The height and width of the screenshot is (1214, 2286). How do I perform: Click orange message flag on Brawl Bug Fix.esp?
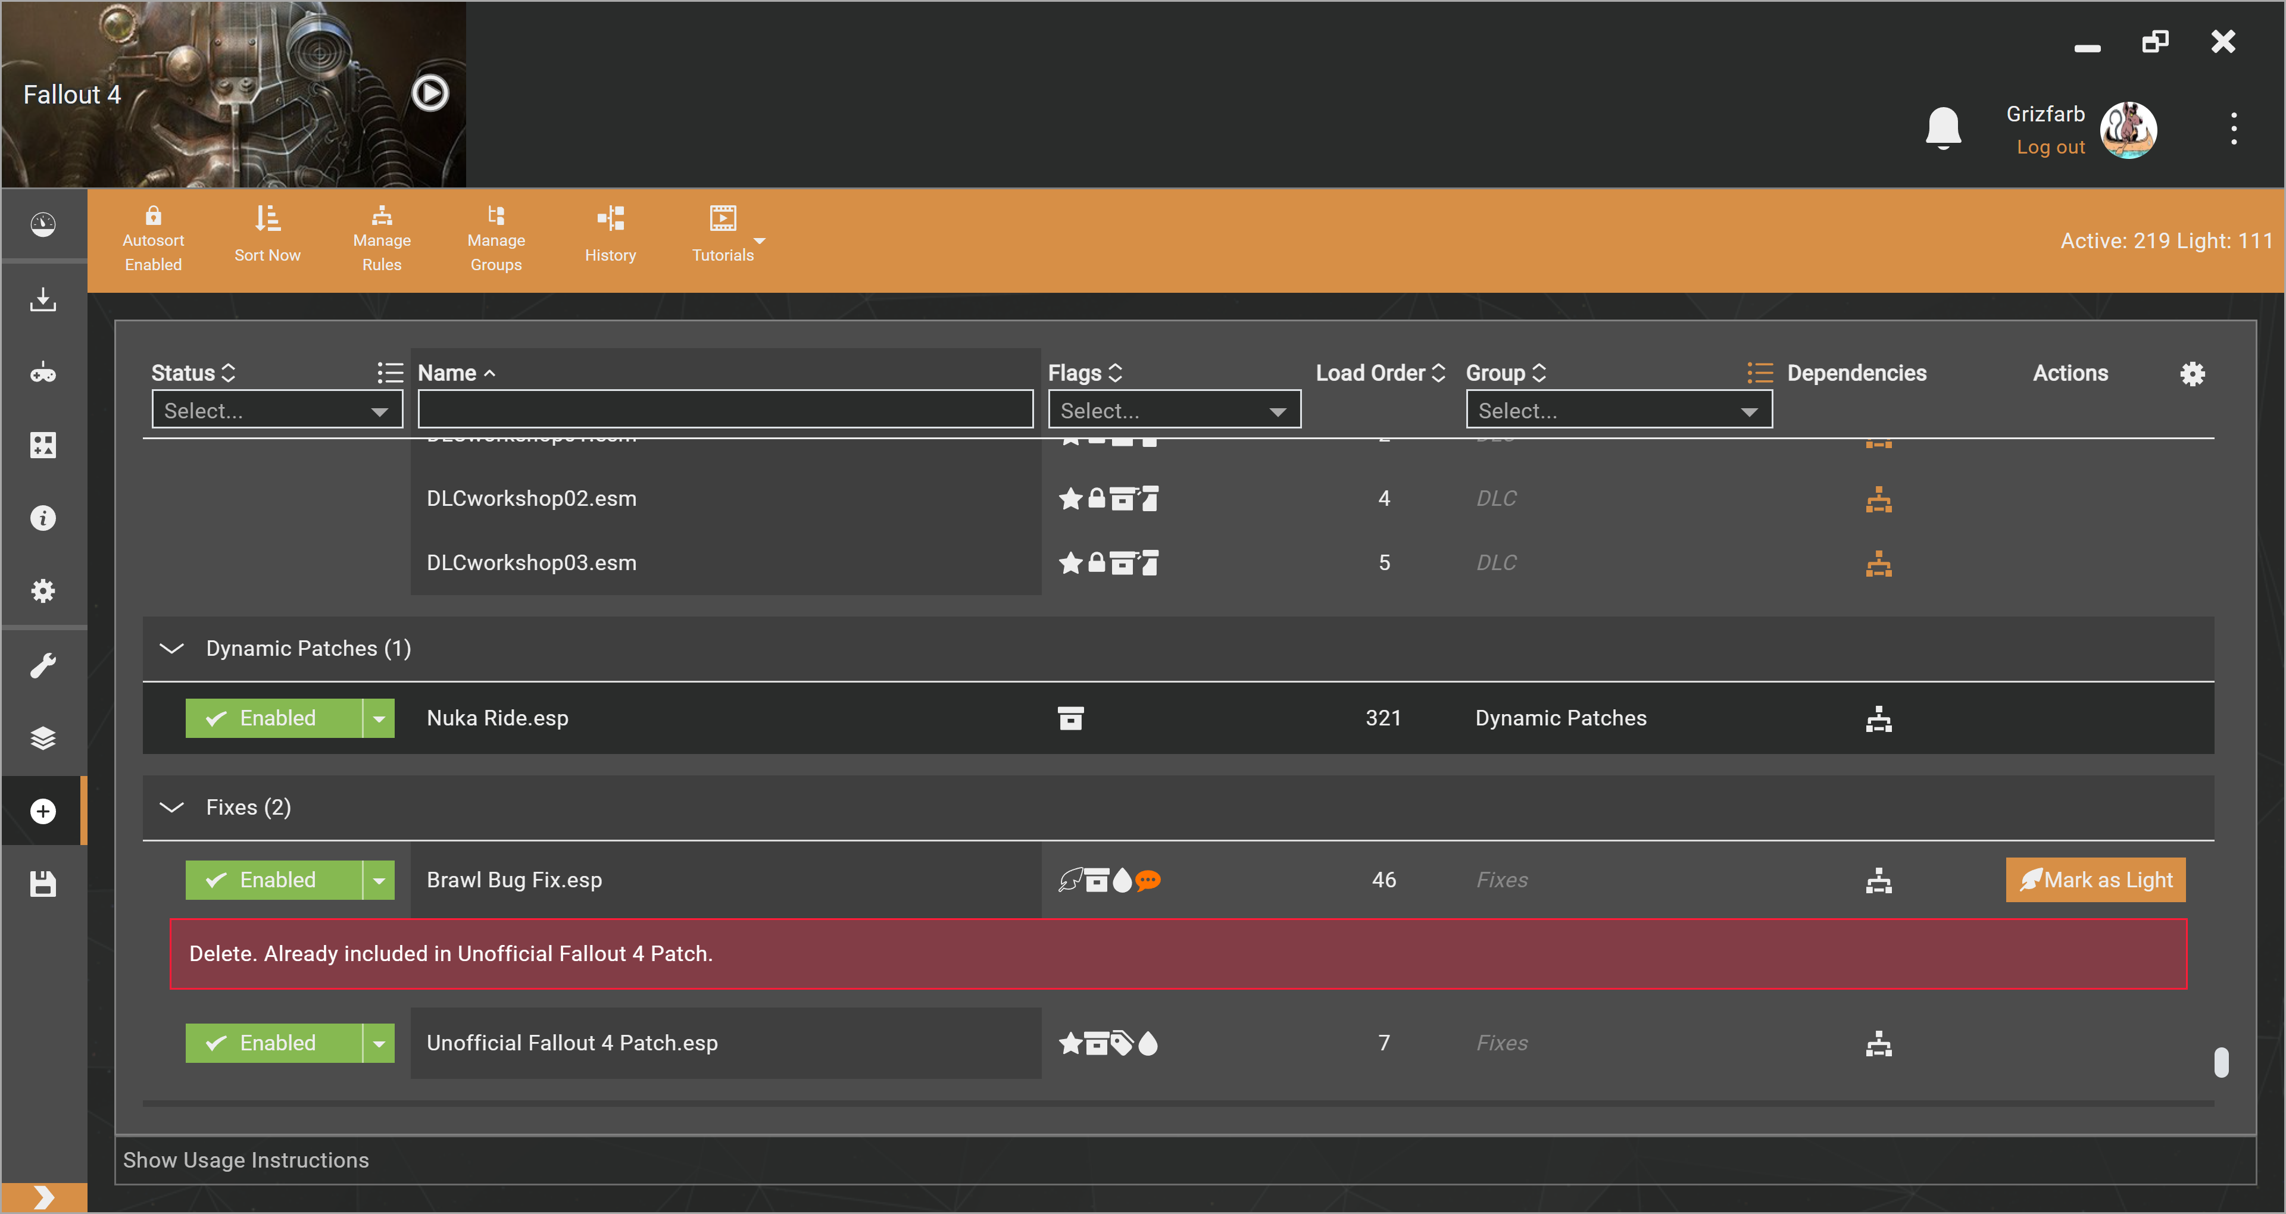[1147, 880]
